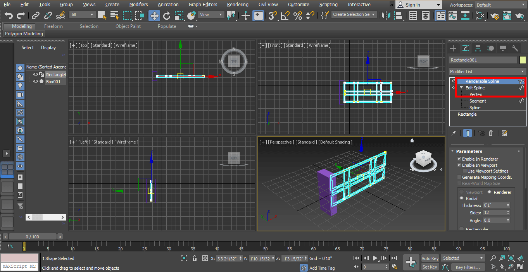Switch to the Create command panel
528x272 pixels.
pos(453,48)
